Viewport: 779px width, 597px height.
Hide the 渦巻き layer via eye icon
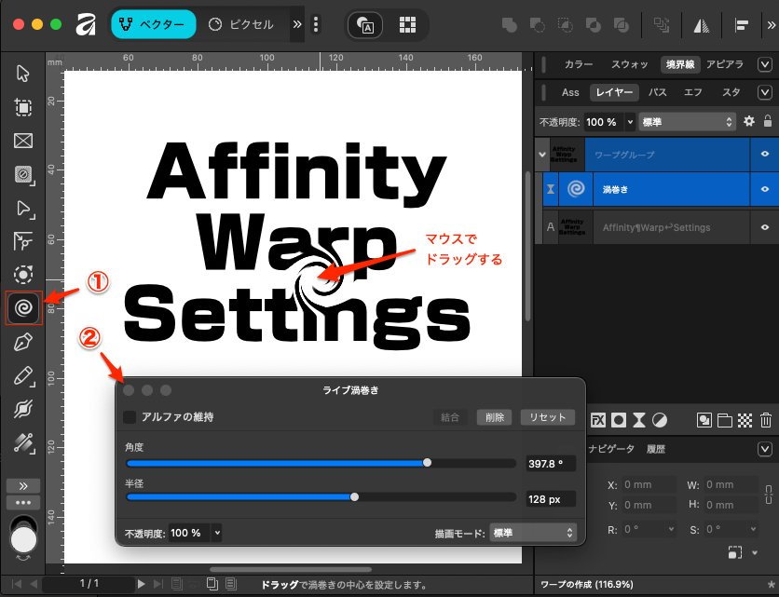click(765, 189)
